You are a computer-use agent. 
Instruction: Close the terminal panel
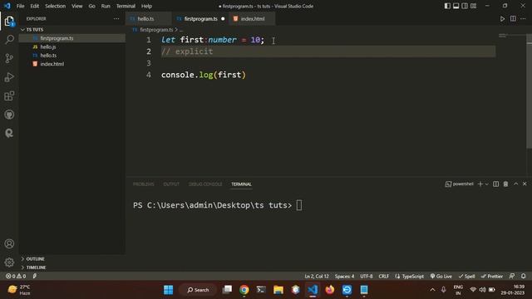525,184
